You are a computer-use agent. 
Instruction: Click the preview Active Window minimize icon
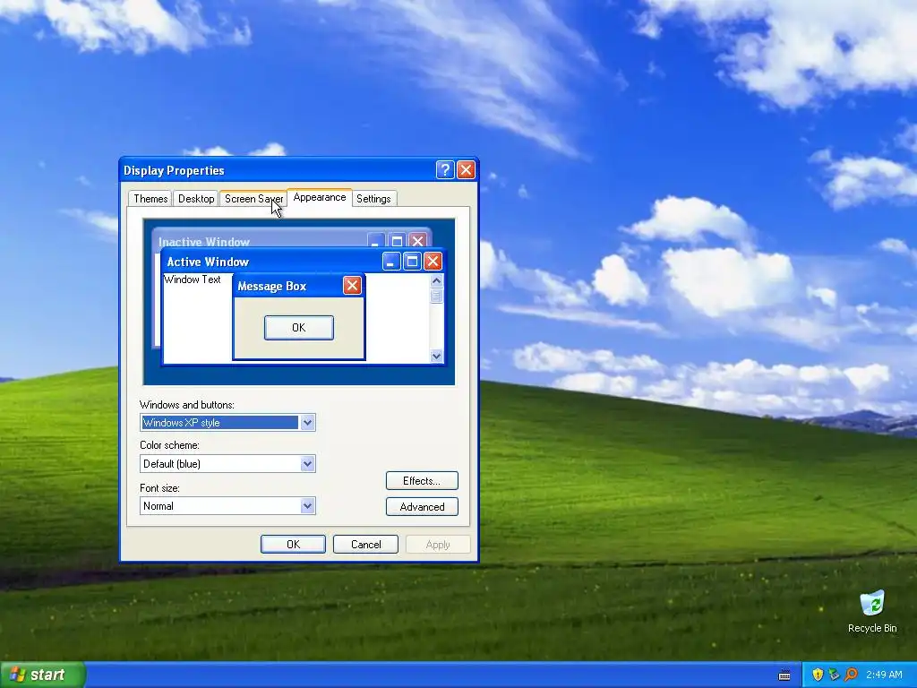click(x=391, y=261)
